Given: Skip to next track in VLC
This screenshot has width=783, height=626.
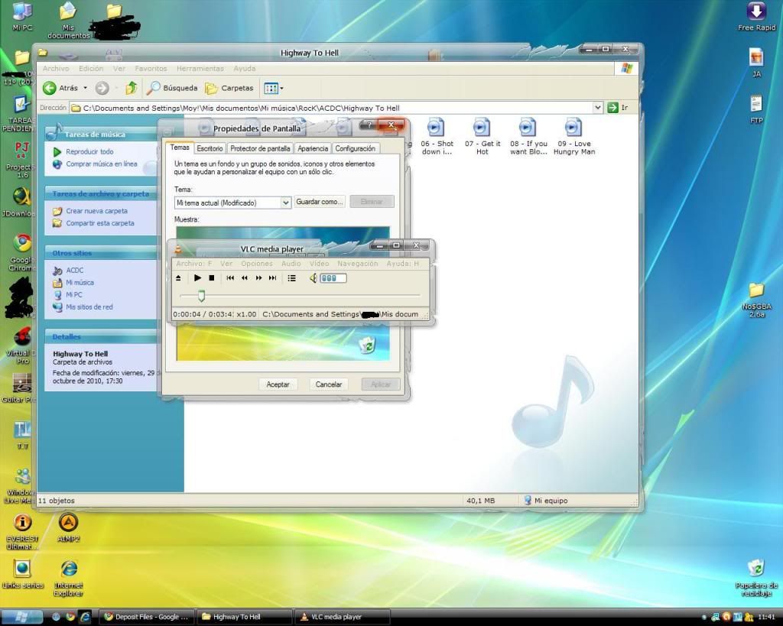Looking at the screenshot, I should tap(273, 278).
